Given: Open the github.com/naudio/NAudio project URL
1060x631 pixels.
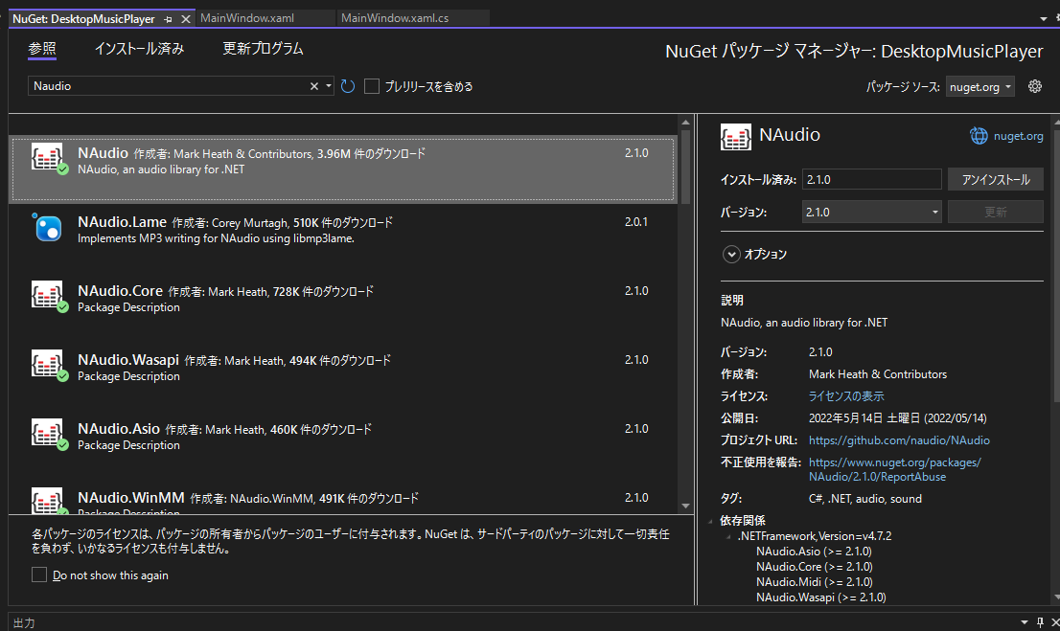Looking at the screenshot, I should [x=899, y=440].
